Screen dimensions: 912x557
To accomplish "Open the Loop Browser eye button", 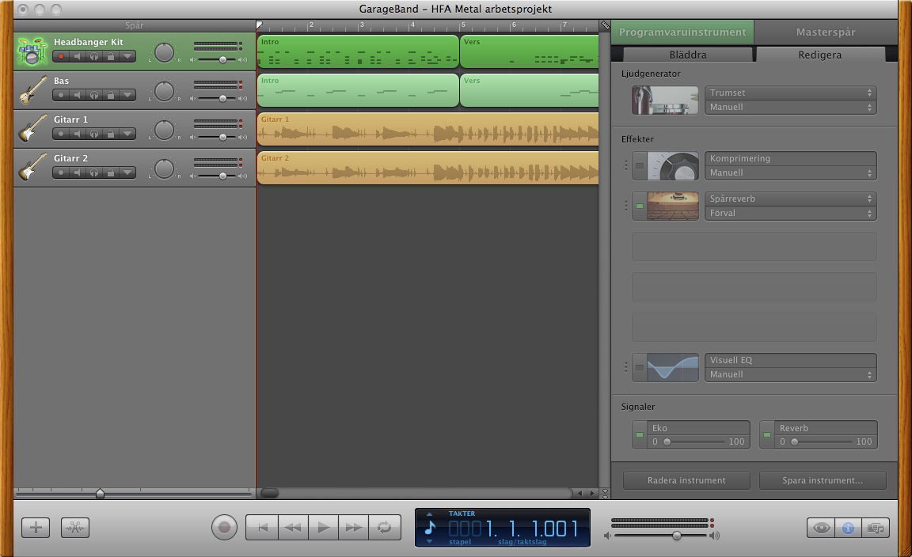I will click(821, 528).
